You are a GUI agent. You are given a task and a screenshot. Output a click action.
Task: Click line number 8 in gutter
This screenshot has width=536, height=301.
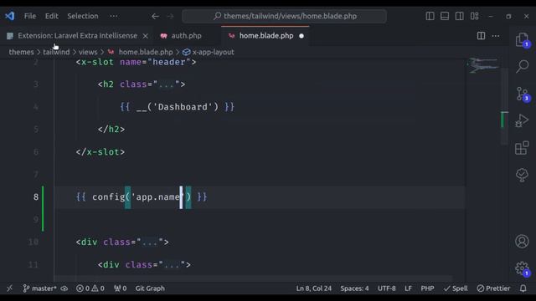36,197
